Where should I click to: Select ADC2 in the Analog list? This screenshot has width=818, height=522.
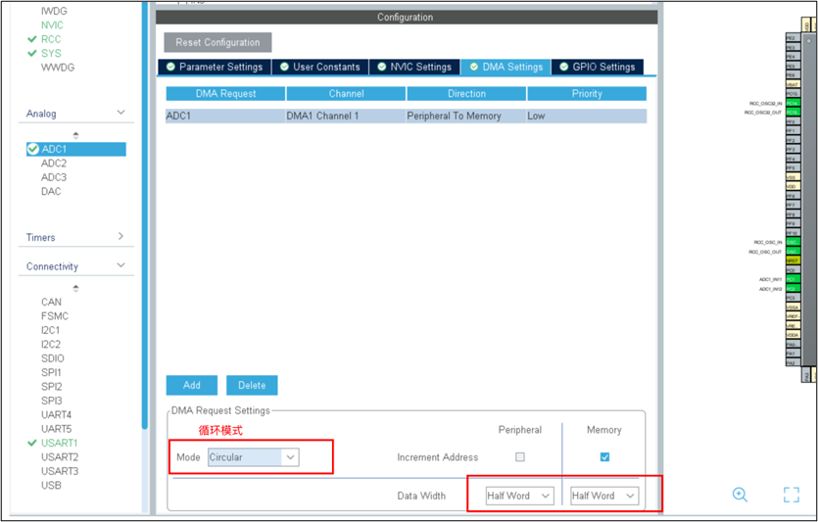click(54, 164)
